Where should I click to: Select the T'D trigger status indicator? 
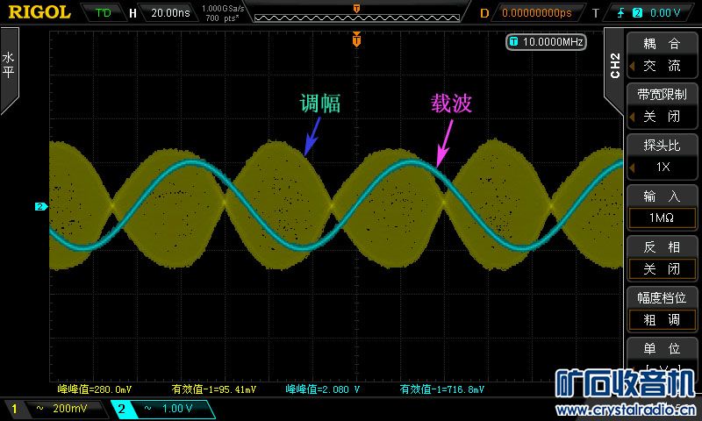pyautogui.click(x=103, y=12)
